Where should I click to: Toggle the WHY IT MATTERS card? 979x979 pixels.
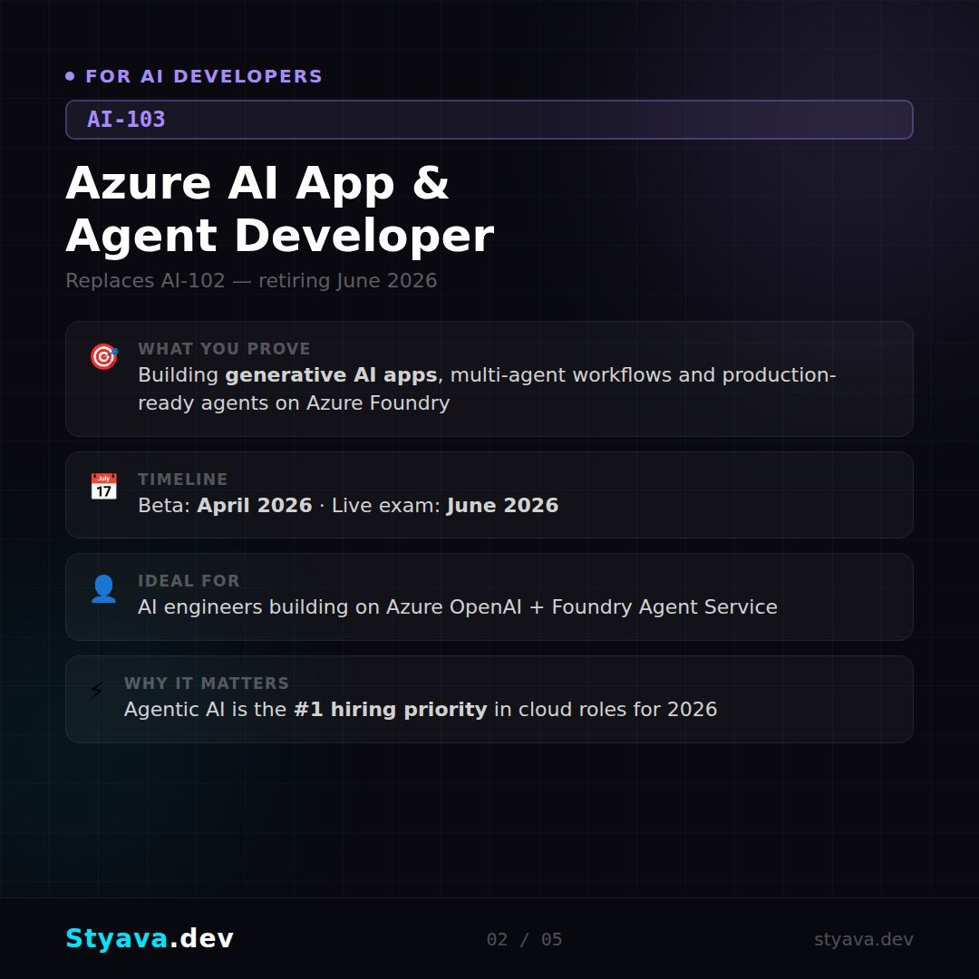489,698
